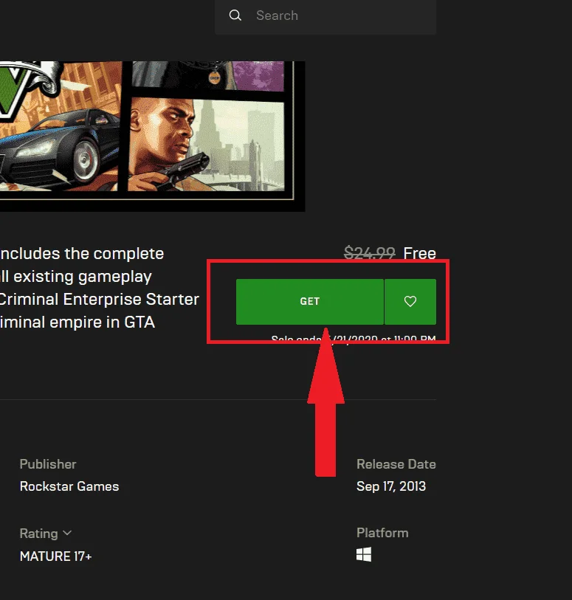Click the Windows platform icon
This screenshot has width=572, height=600.
[363, 554]
